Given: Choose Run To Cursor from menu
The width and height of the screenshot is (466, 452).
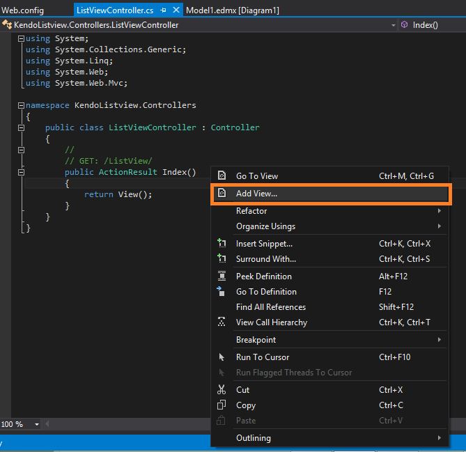Looking at the screenshot, I should (264, 357).
